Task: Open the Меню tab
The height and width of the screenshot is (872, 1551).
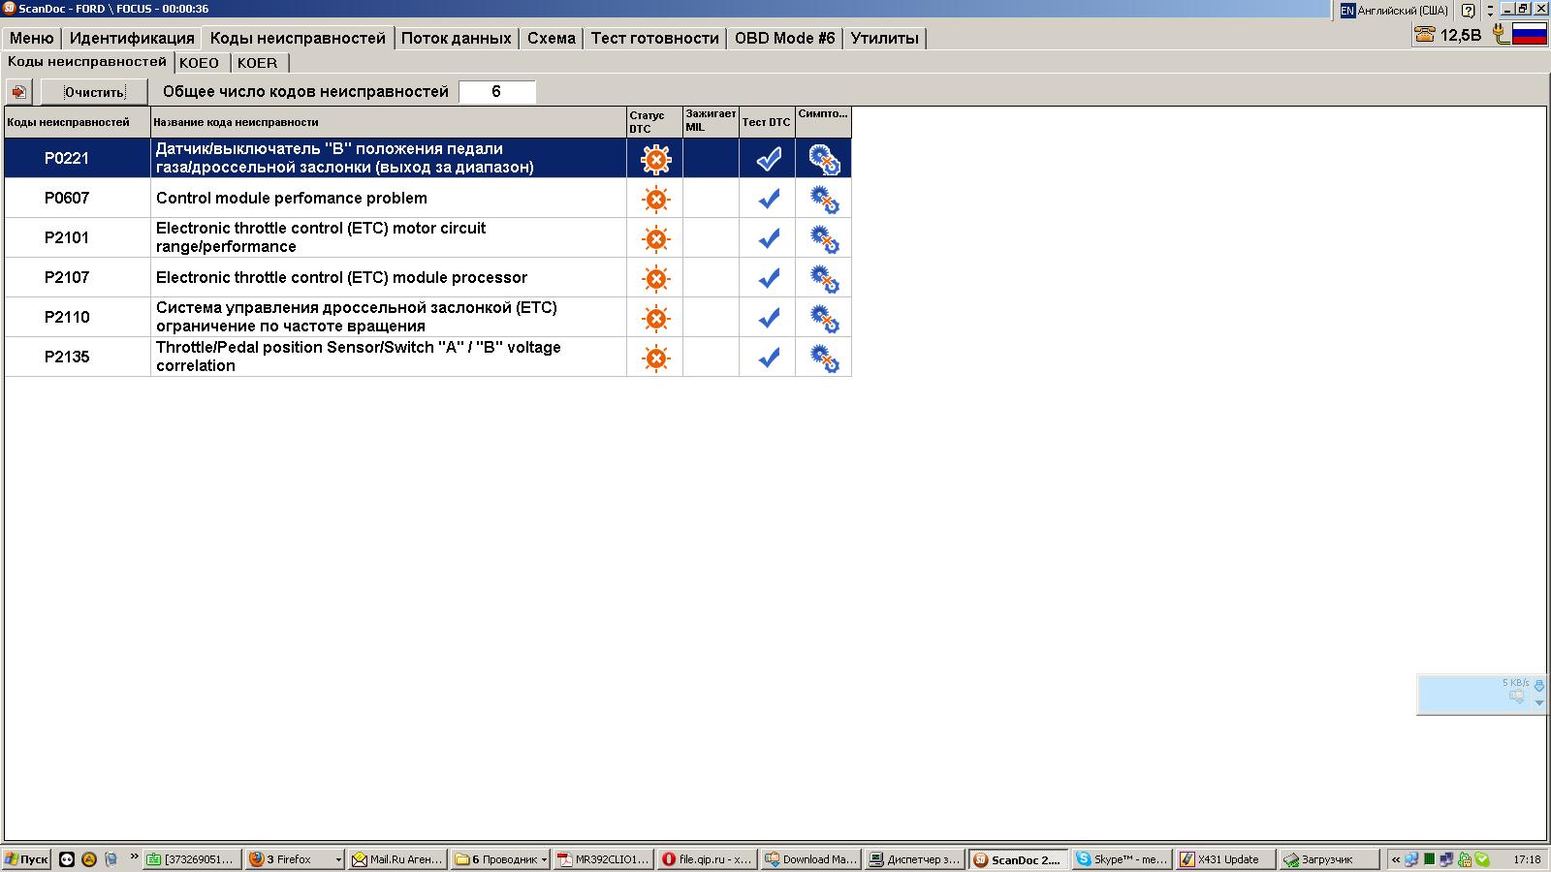Action: (32, 38)
